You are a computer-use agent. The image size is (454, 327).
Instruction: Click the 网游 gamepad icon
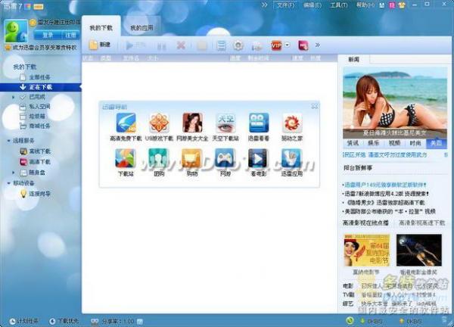coord(225,158)
